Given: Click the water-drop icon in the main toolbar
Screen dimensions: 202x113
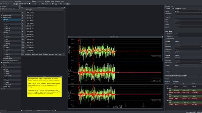Looking at the screenshot, I should [x=29, y=4].
